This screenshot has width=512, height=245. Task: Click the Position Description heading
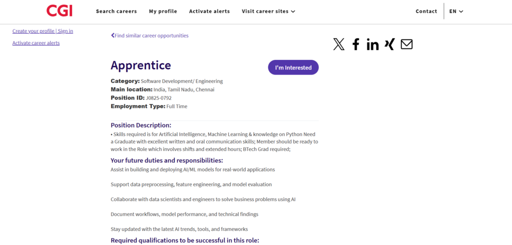[141, 125]
